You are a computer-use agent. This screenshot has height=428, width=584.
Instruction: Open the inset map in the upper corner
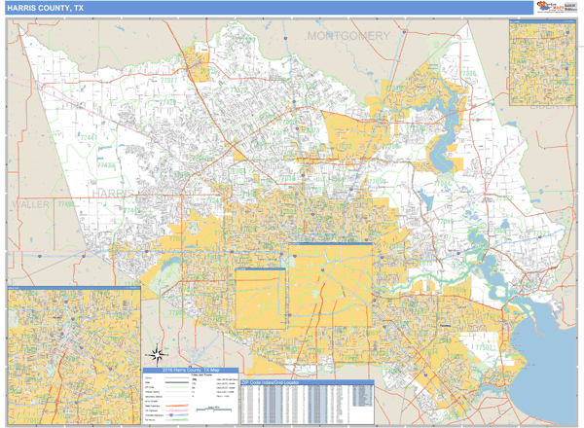542,62
